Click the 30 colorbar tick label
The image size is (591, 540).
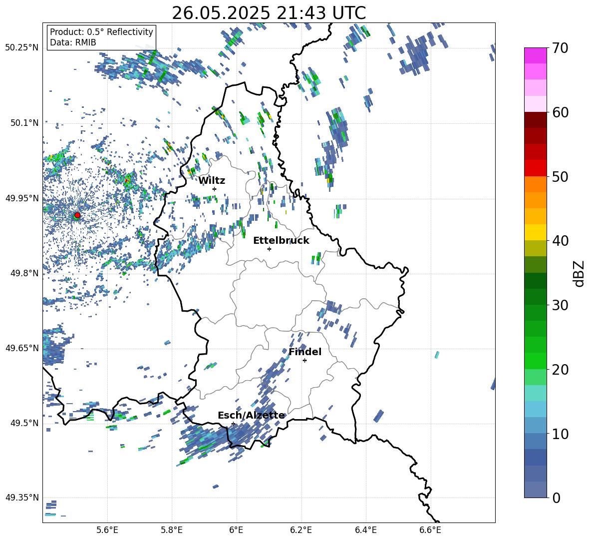(560, 305)
